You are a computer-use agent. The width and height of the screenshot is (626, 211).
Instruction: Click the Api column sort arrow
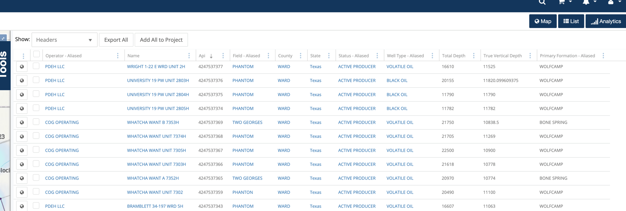point(211,56)
